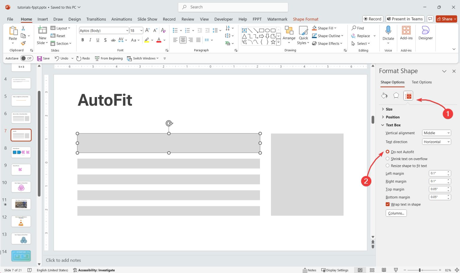Open the Transitions ribbon tab
Viewport: 460px width, 273px height.
tap(96, 19)
